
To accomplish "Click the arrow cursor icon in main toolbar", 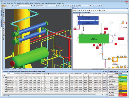I will (93, 5).
